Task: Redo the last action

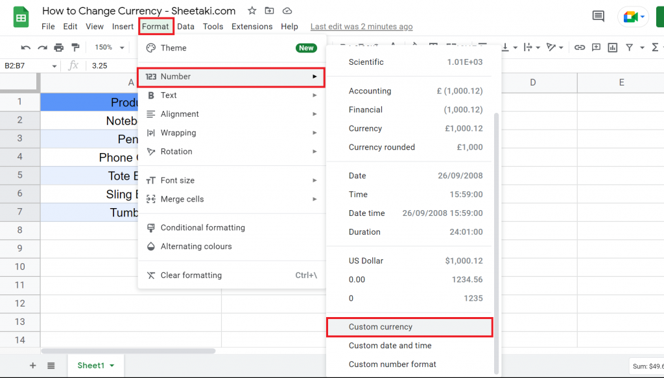Action: click(41, 47)
